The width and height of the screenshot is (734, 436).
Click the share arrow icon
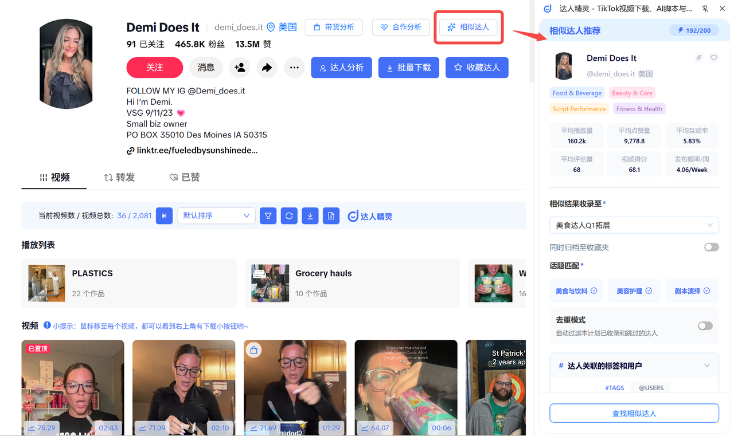tap(267, 68)
